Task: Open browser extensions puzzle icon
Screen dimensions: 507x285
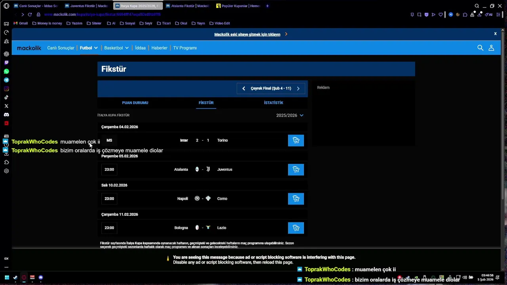Action: [465, 15]
